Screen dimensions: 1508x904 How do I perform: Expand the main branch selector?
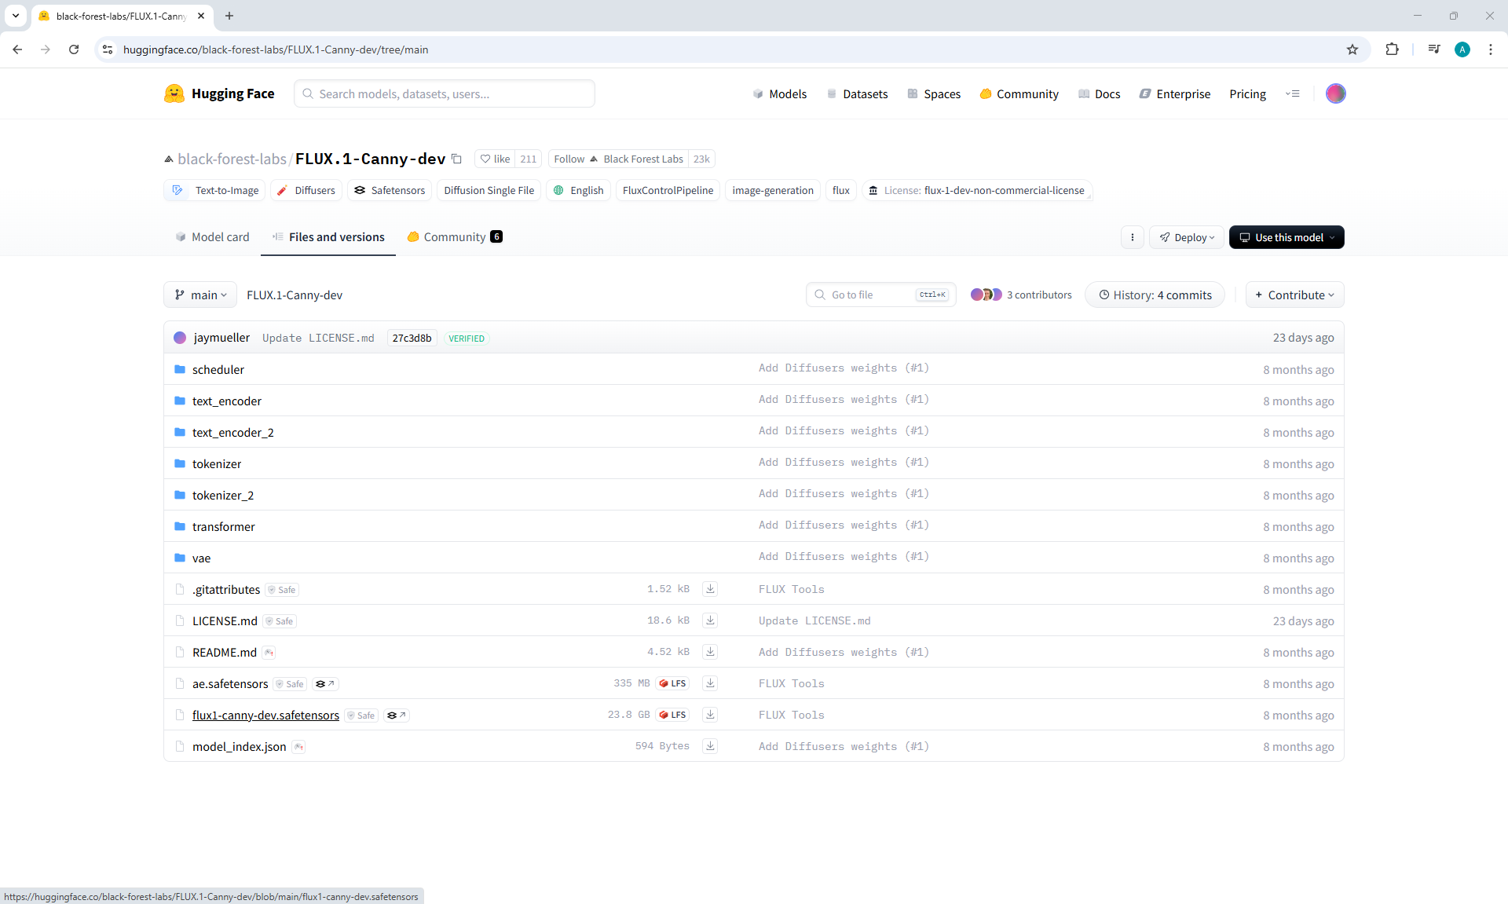200,295
